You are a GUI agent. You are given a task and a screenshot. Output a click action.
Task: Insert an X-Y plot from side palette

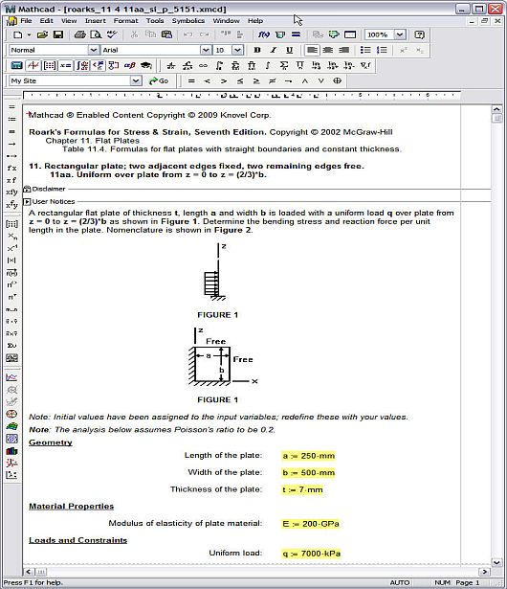click(11, 377)
